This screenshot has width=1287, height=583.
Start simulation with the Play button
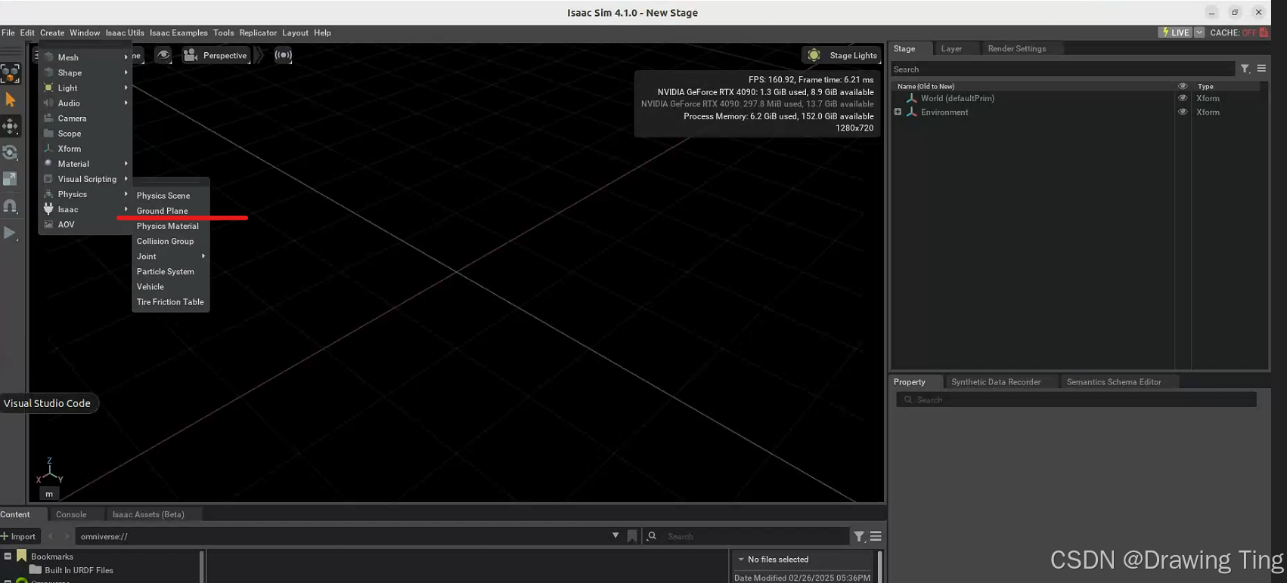tap(11, 233)
